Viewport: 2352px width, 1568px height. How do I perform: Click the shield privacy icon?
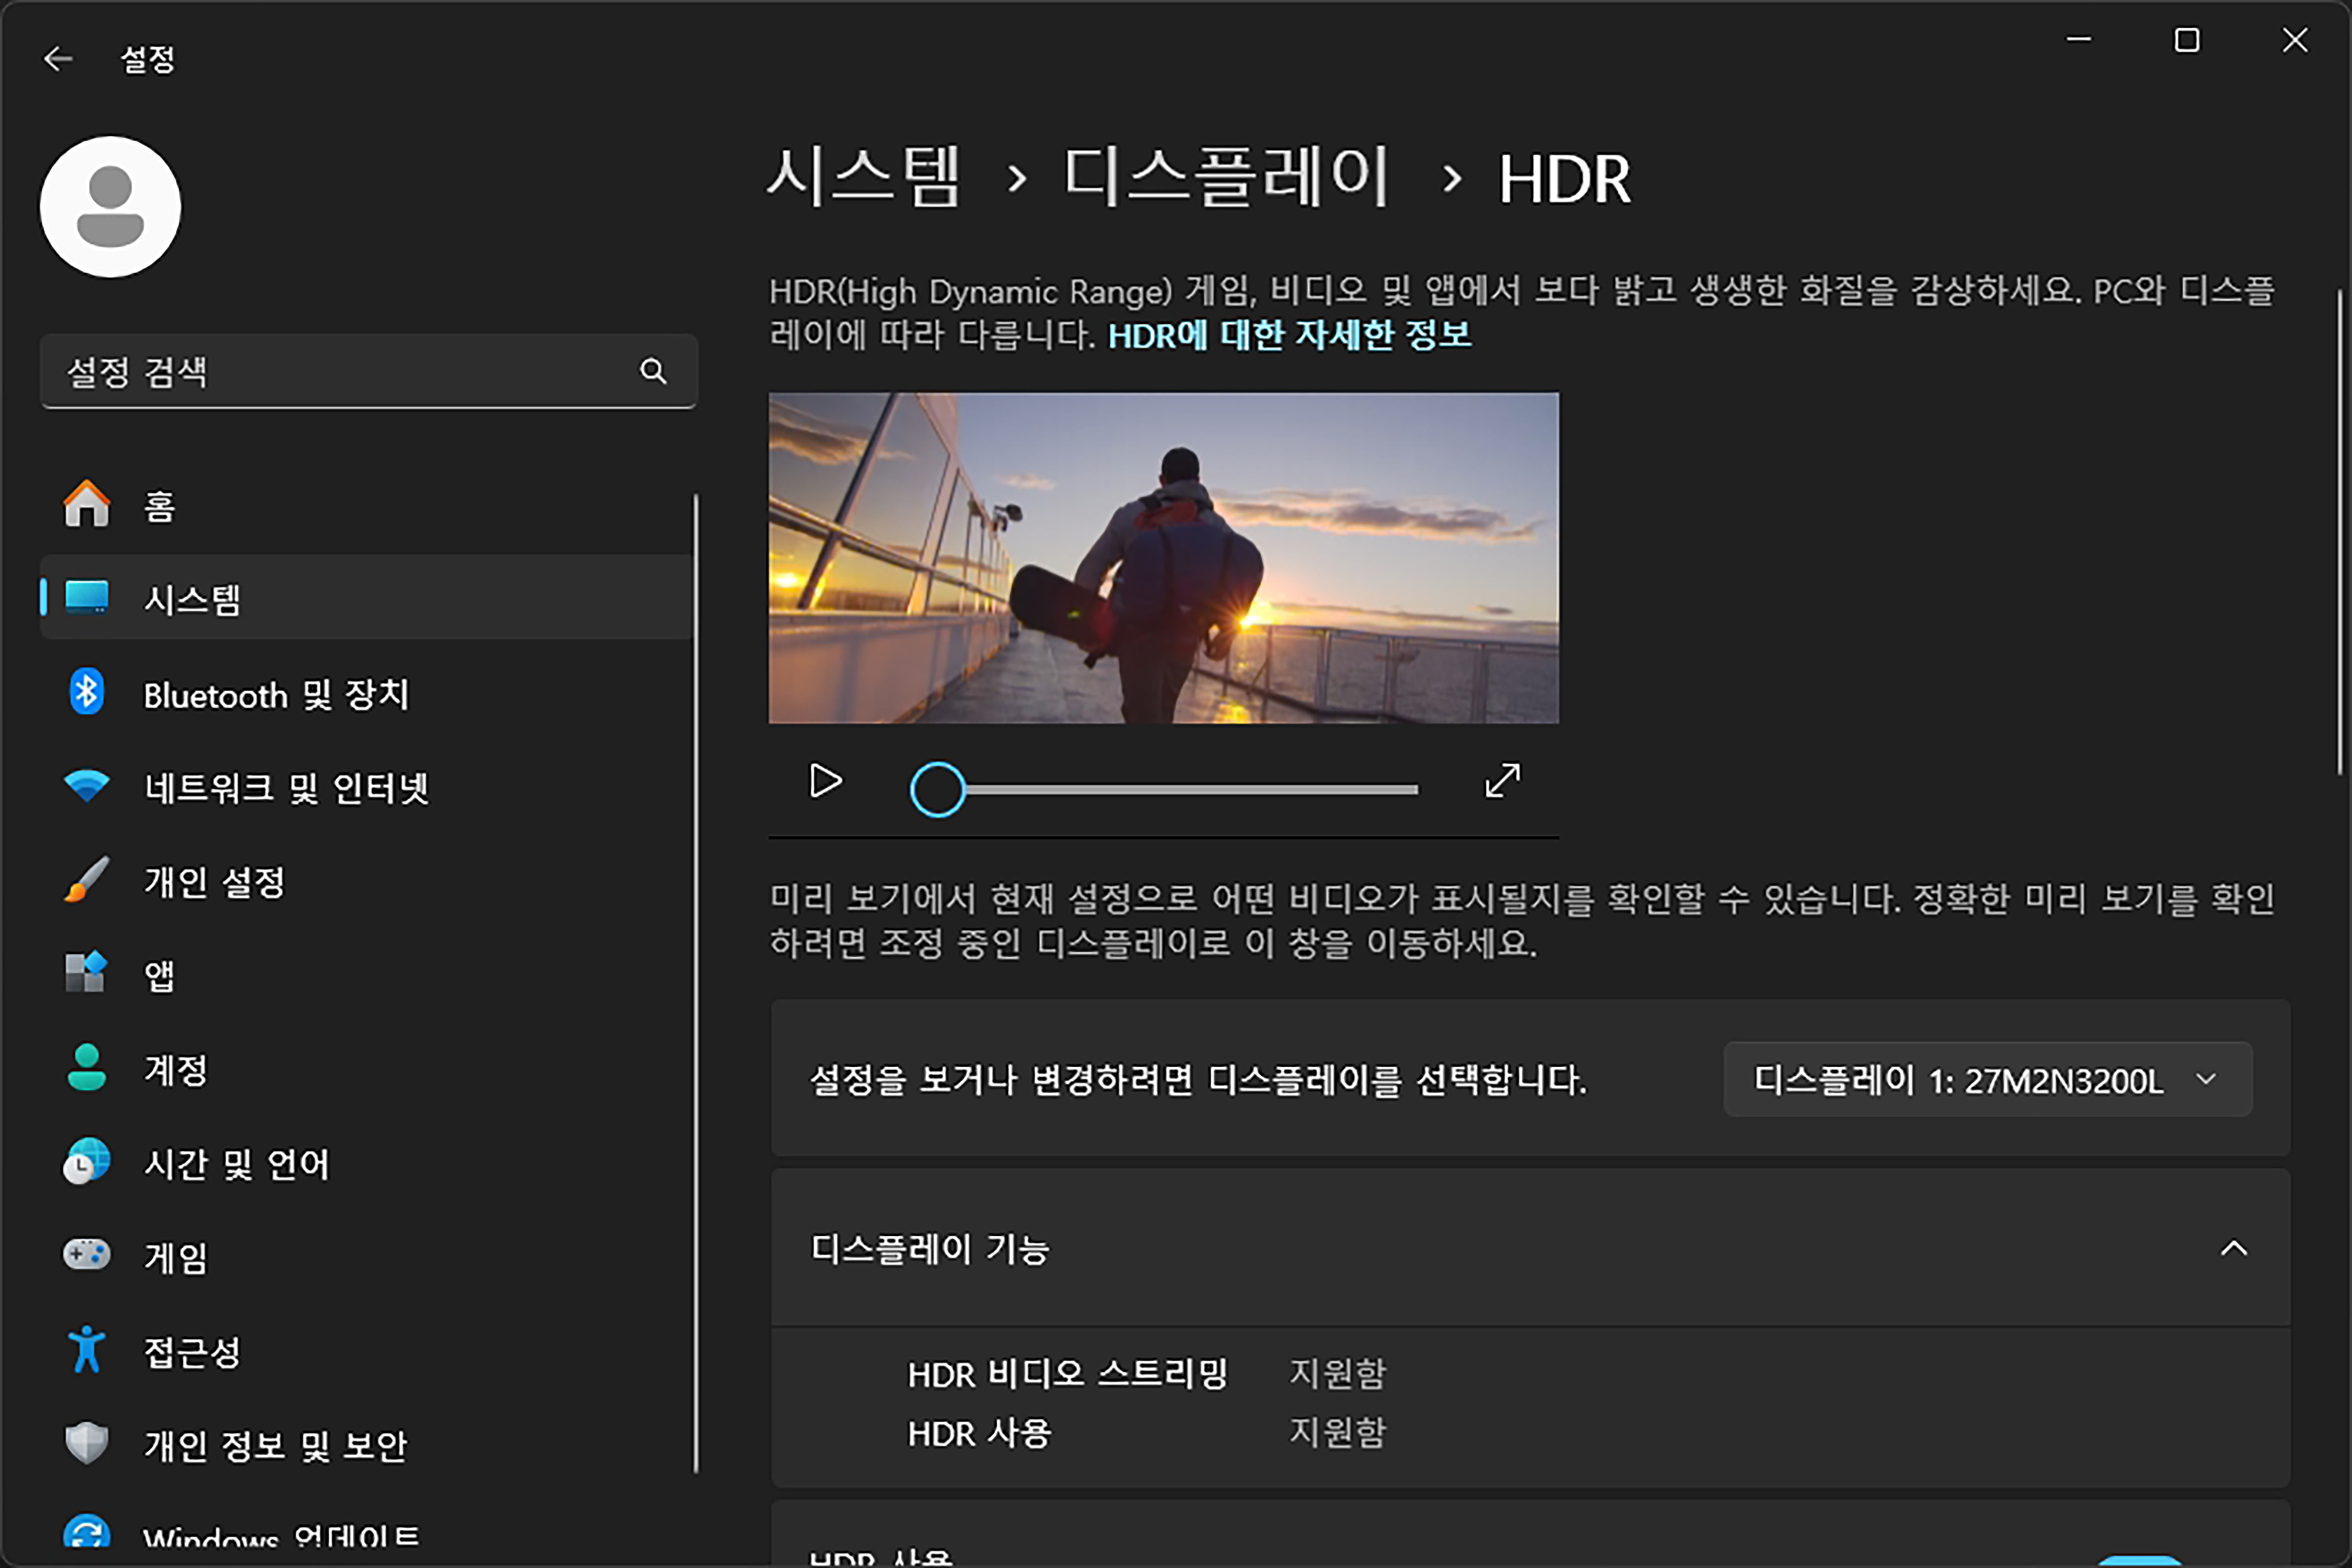[87, 1443]
